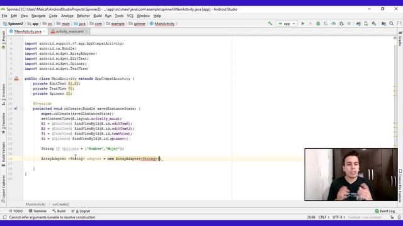Click the lock icon in status bar
The image size is (403, 226).
(392, 217)
